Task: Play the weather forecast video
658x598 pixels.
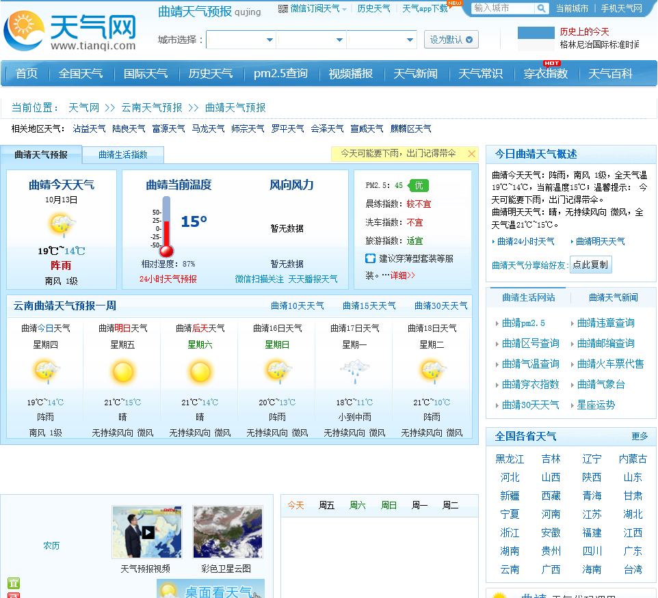Action: tap(147, 532)
